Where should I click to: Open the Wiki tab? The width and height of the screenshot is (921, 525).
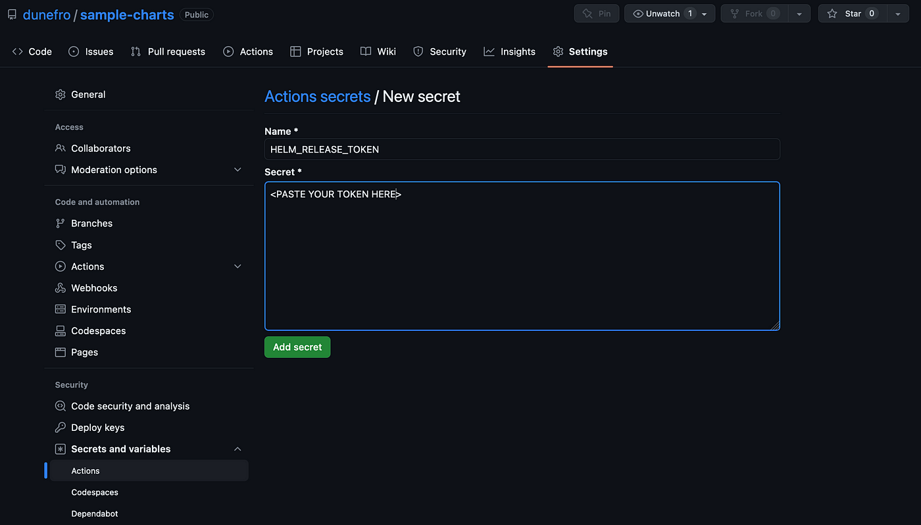[378, 51]
